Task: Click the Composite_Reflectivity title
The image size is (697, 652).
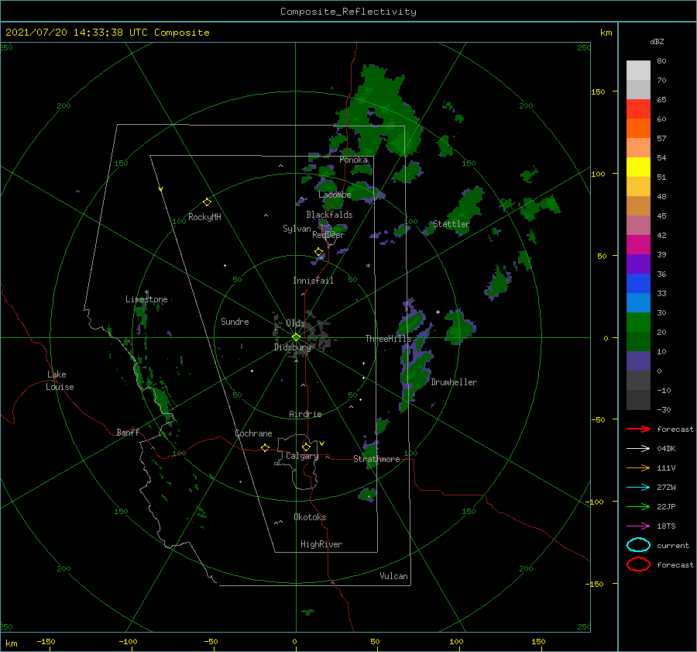Action: (348, 12)
